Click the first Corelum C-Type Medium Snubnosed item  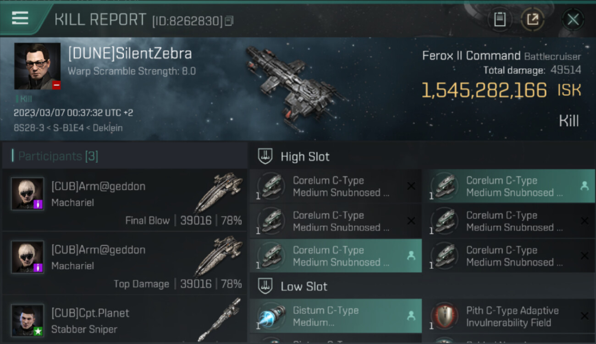pyautogui.click(x=336, y=186)
